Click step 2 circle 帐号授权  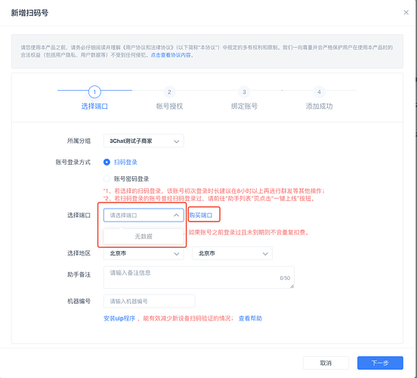169,92
